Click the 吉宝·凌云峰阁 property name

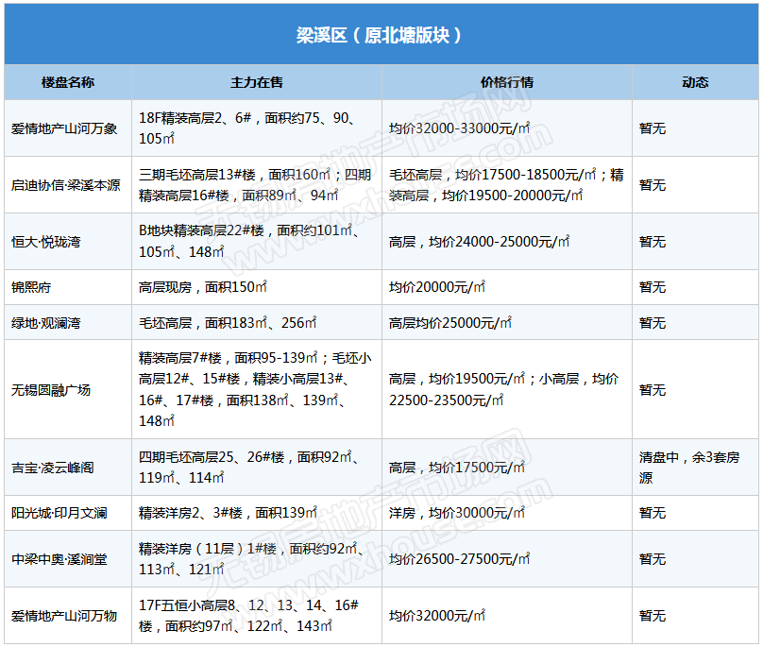click(x=52, y=468)
